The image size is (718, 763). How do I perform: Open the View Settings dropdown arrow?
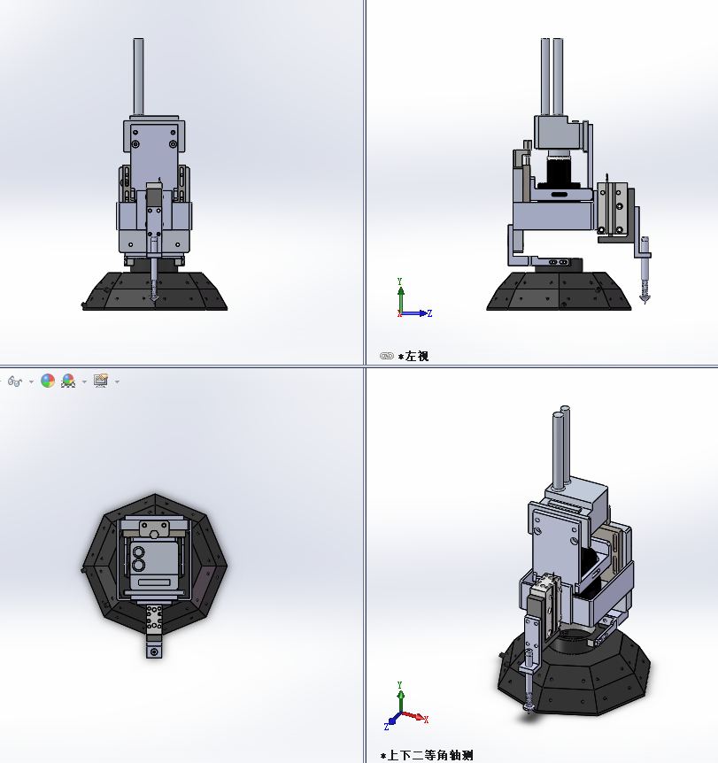(117, 382)
